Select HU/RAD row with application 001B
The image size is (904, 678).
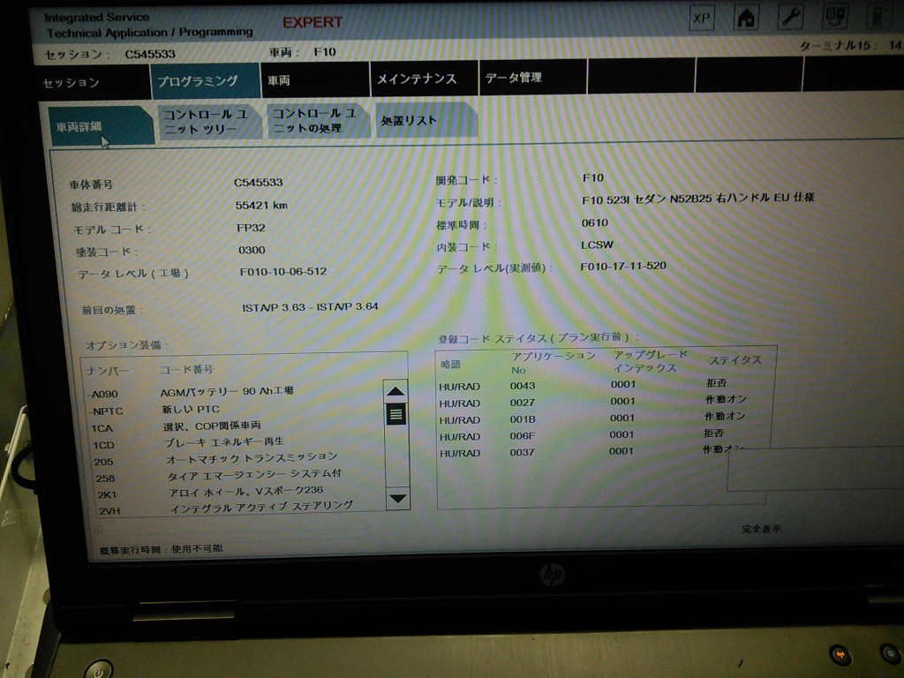602,418
